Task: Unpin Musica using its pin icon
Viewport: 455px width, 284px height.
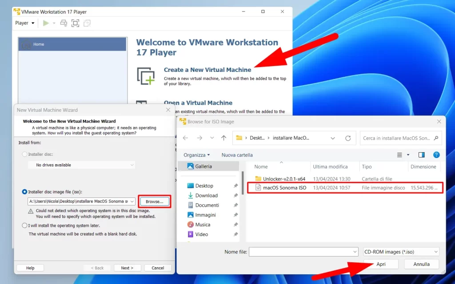Action: pyautogui.click(x=235, y=225)
